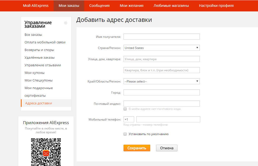Click the Приложения AliExpress title
Screen dimensions: 258x166
click(x=46, y=123)
